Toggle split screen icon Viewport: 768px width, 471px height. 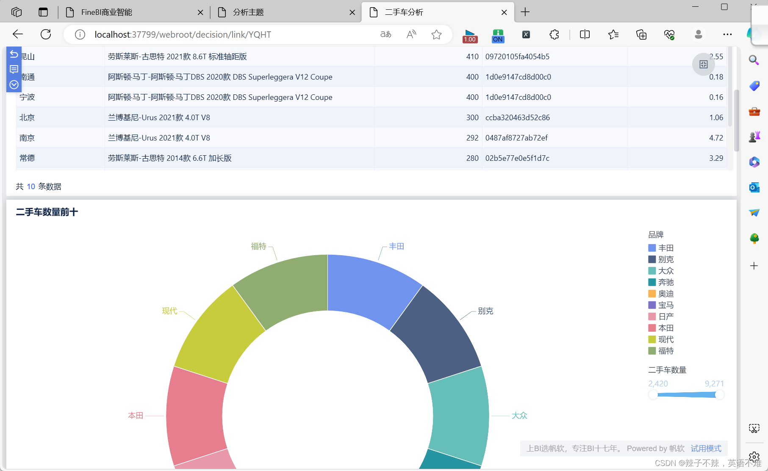[x=585, y=35]
